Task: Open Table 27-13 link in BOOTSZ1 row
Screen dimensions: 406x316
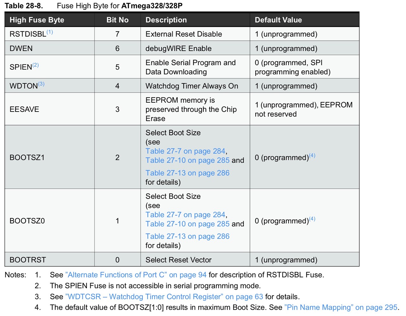Action: tap(187, 173)
